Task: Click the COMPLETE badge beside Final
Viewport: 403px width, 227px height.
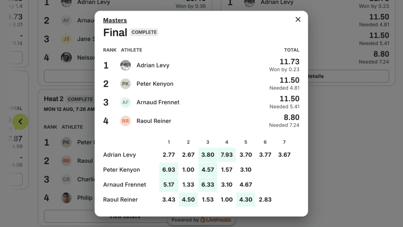Action: pyautogui.click(x=144, y=33)
